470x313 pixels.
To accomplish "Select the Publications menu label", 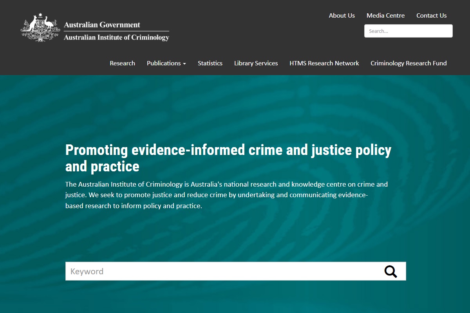I will [164, 63].
